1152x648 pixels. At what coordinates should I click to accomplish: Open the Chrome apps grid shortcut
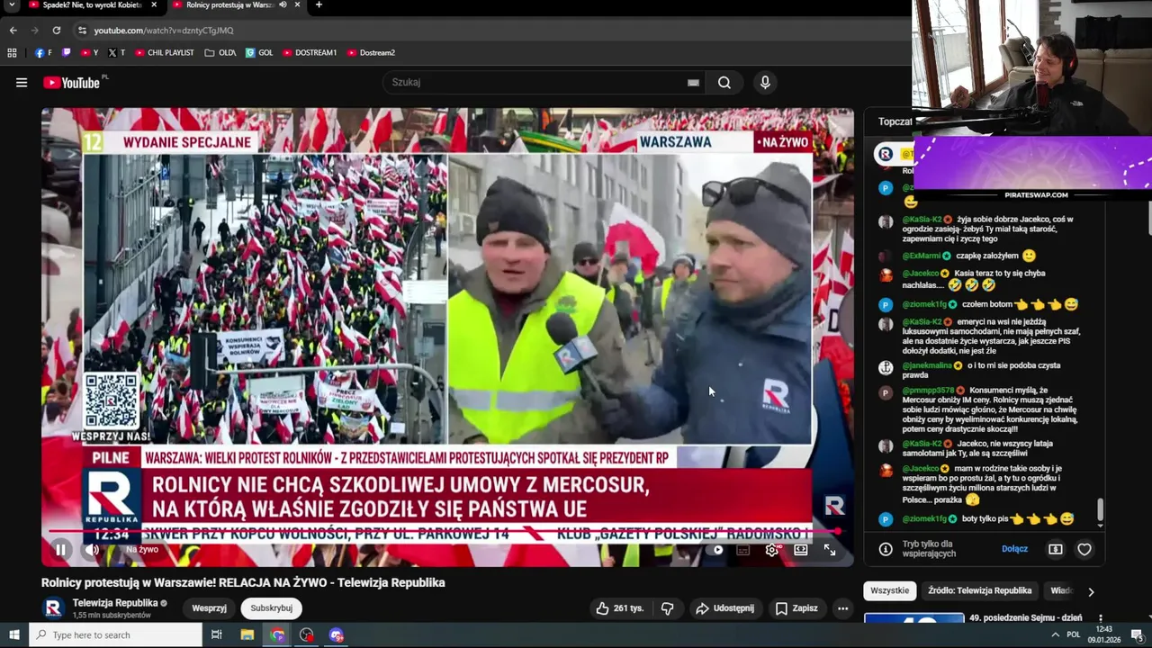click(12, 53)
